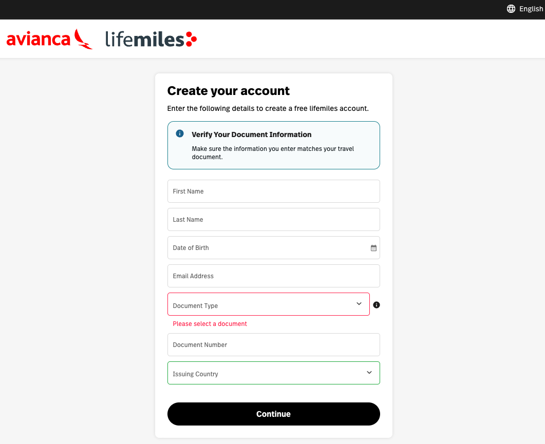Click the Email Address input
Viewport: 545px width, 444px height.
273,276
